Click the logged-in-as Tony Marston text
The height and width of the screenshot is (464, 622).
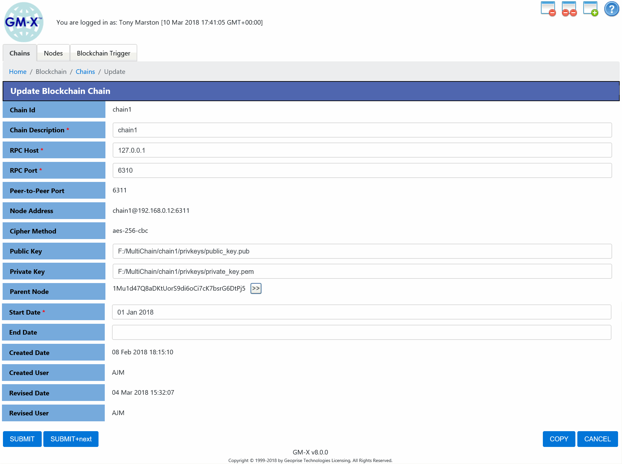tap(160, 22)
